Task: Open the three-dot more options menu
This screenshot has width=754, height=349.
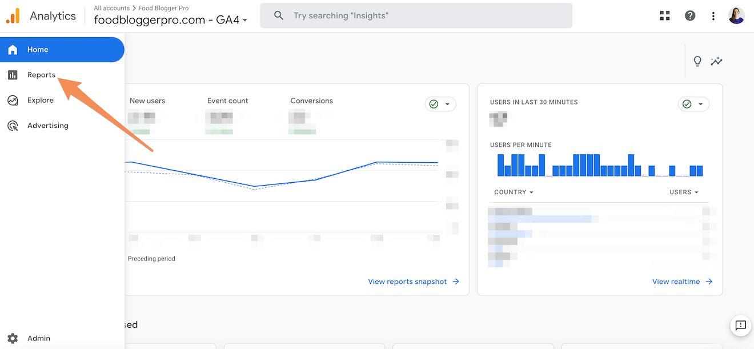Action: (713, 15)
